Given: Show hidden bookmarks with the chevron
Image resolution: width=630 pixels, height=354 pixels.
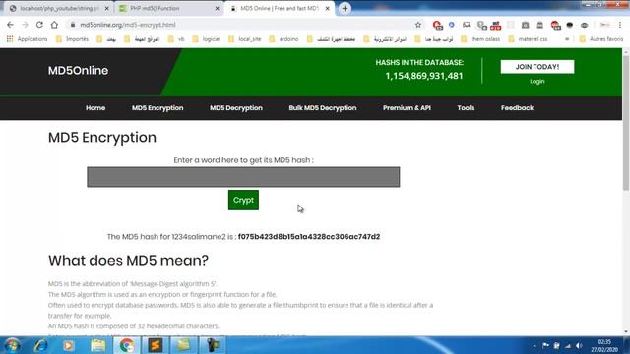Looking at the screenshot, I should (567, 39).
